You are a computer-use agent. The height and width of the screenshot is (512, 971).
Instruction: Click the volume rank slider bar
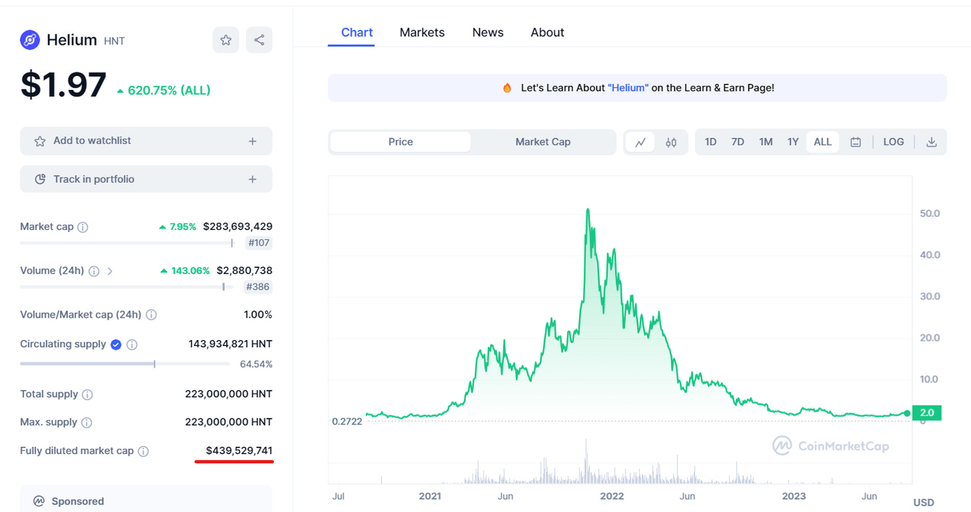click(x=127, y=287)
